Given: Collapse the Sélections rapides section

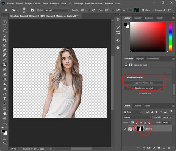Looking at the screenshot, I should click(124, 77).
